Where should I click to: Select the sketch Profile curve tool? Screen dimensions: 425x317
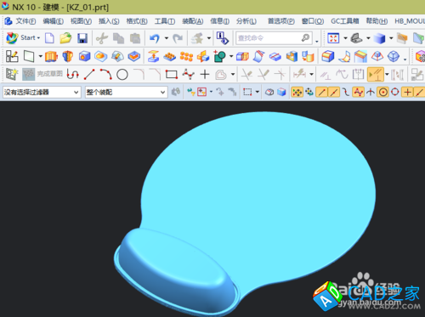click(x=73, y=75)
